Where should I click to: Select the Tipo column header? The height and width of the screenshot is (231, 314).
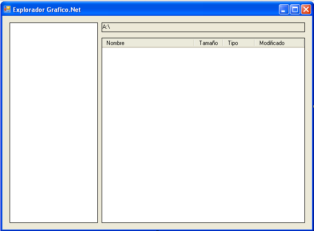coord(239,43)
